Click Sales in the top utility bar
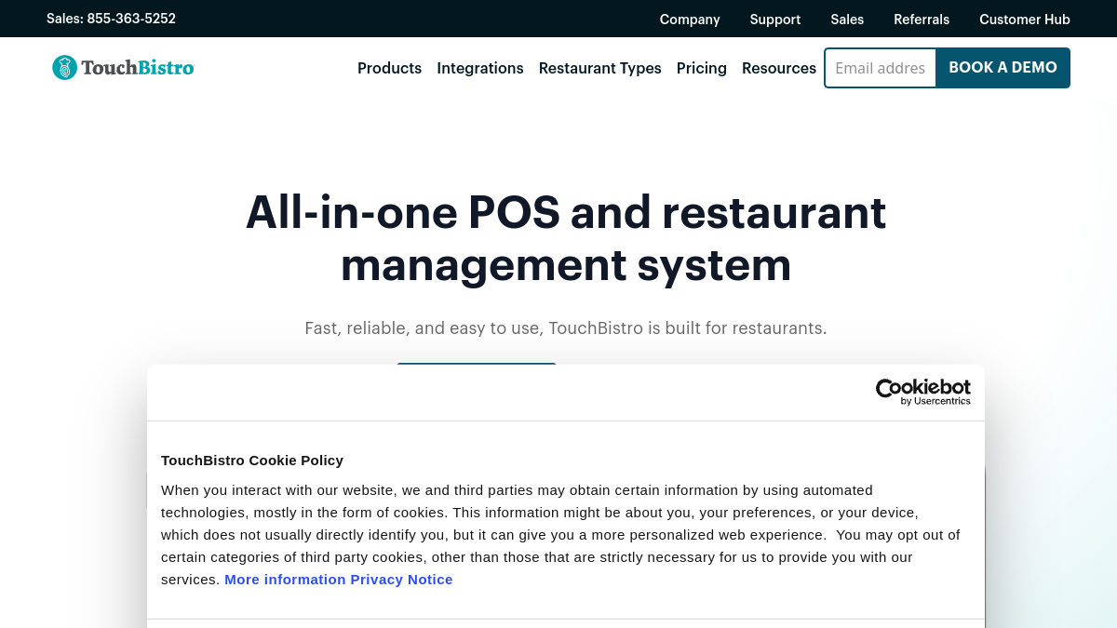 coord(847,19)
